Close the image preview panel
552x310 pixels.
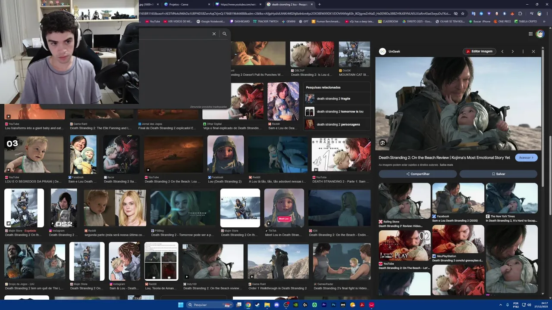pyautogui.click(x=533, y=51)
